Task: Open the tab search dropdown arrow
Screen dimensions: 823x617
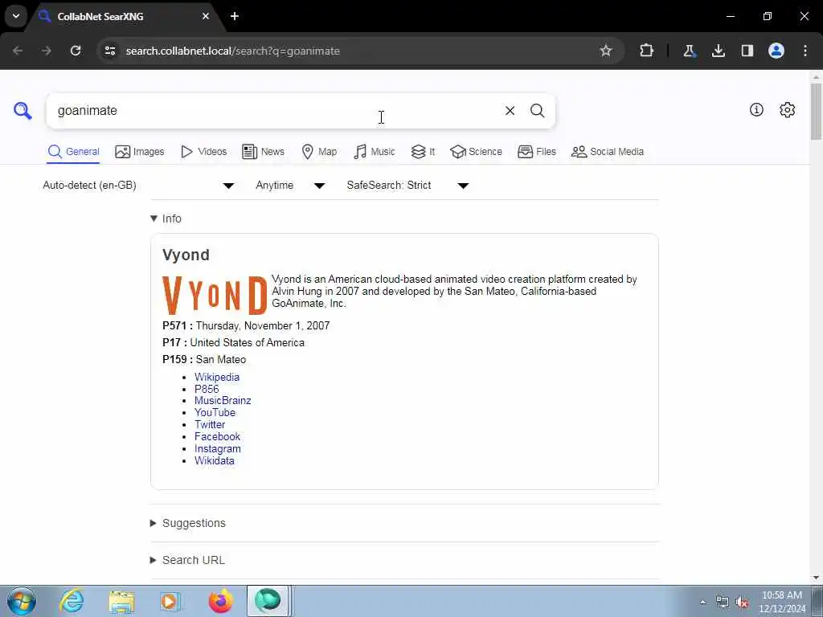Action: tap(16, 16)
